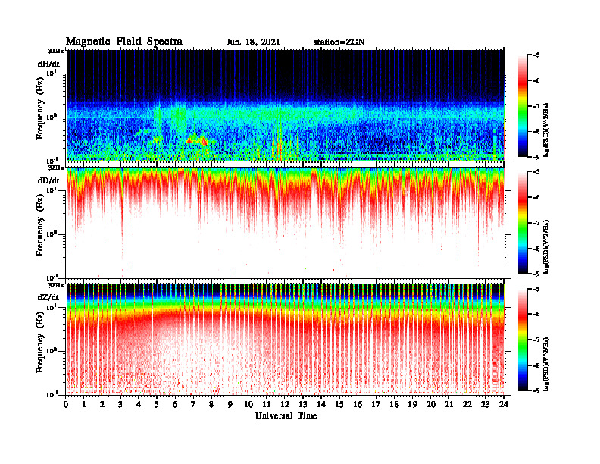This screenshot has height=464, width=600.
Task: Click hour tick label "15" on time axis
Action: (340, 405)
